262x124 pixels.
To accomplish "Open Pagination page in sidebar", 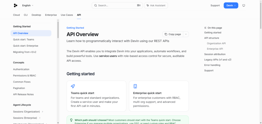I will (x=19, y=88).
